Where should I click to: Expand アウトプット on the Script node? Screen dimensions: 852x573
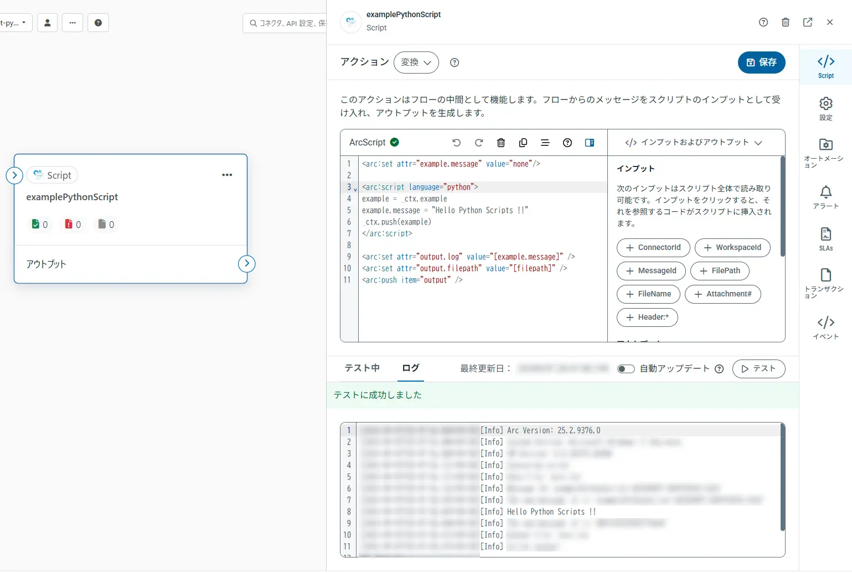(247, 264)
